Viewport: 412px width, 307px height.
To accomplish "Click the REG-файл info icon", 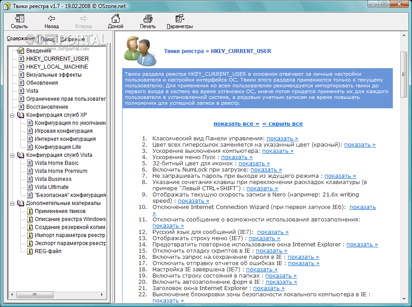I will [x=30, y=251].
